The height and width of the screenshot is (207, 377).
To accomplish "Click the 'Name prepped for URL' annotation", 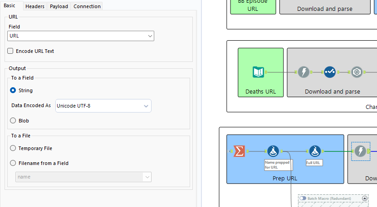I will [x=279, y=165].
